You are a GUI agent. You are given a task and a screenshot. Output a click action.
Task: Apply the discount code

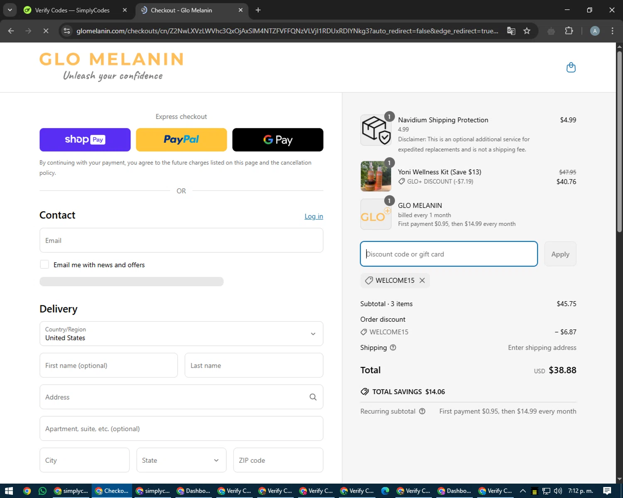tap(560, 254)
